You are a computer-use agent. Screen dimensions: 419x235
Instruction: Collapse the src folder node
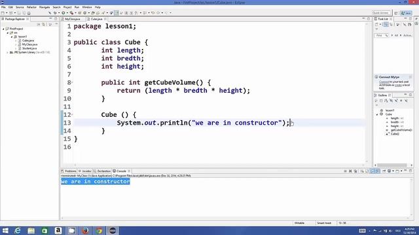7,33
